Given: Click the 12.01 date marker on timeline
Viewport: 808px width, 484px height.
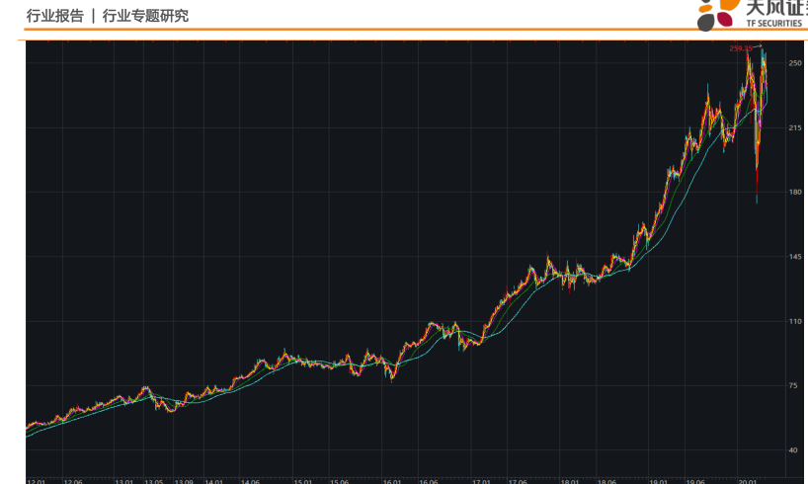Looking at the screenshot, I should pos(38,481).
